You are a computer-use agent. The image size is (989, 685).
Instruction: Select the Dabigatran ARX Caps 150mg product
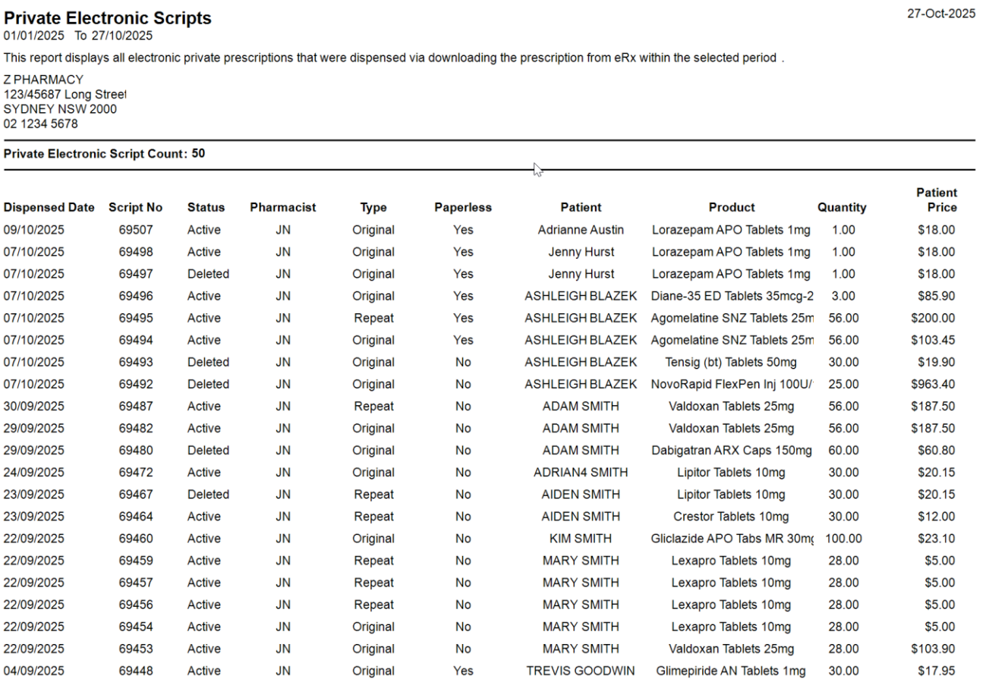point(732,450)
